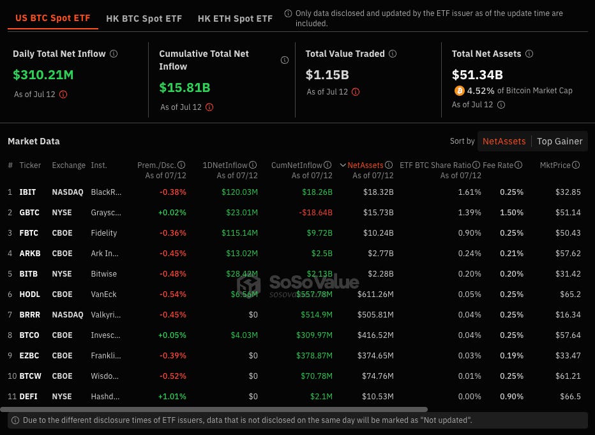Switch to the HK BTC Spot ETF tab
The height and width of the screenshot is (435, 595).
coord(144,19)
